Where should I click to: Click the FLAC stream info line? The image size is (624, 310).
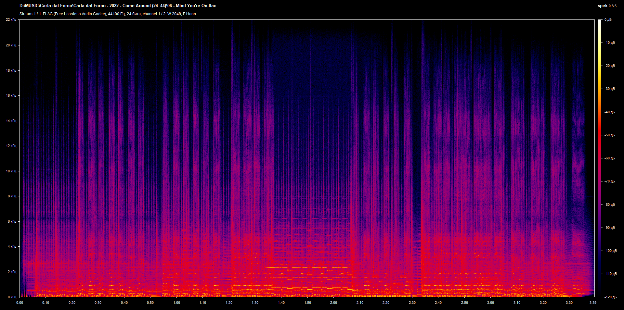[108, 14]
